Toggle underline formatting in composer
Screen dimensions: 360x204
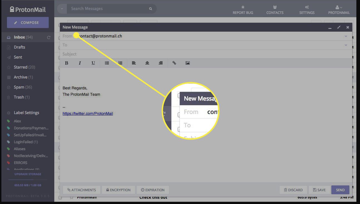pos(93,63)
